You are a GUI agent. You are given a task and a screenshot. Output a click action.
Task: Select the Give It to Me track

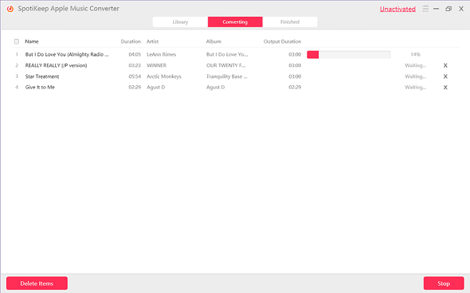[x=40, y=87]
